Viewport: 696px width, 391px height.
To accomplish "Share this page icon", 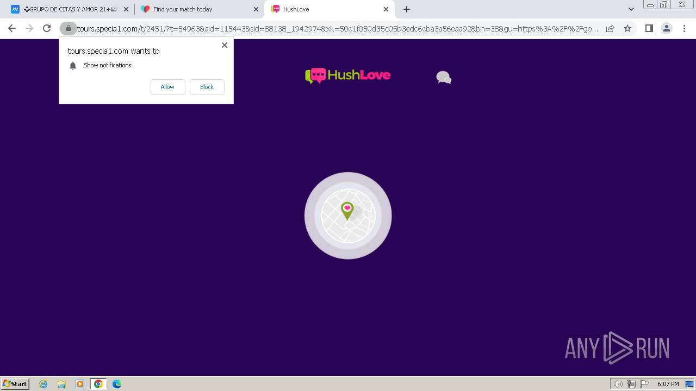I will point(610,28).
